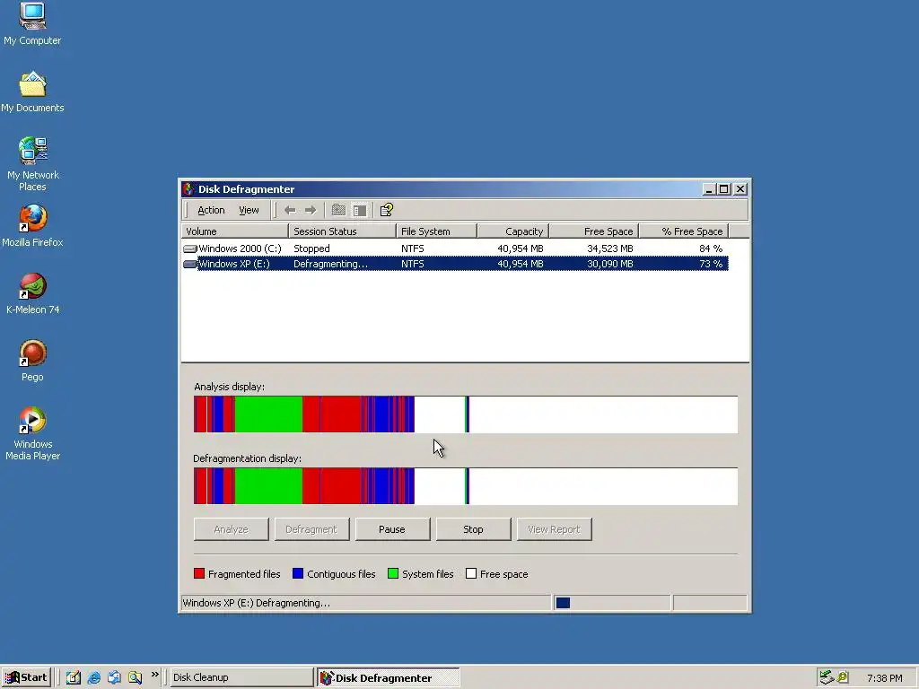Select My Network Places desktop icon
919x689 pixels.
click(x=32, y=164)
